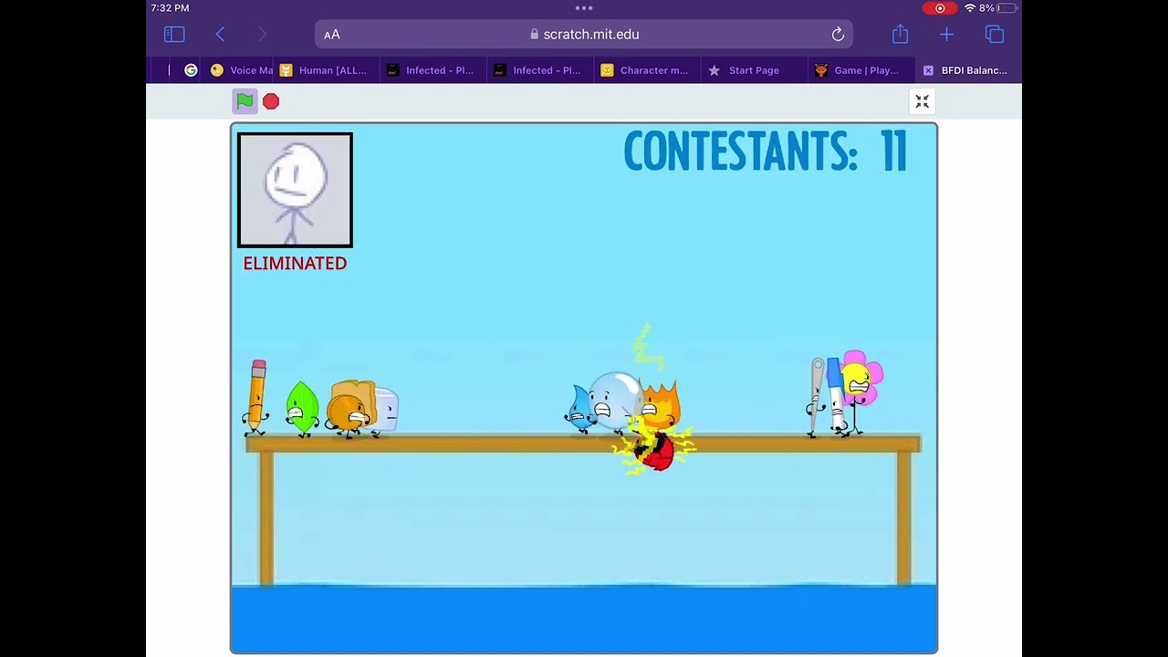Click the orange Coiny character

coord(346,415)
